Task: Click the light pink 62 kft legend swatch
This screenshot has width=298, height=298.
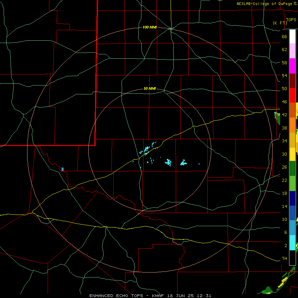Action: 292,51
